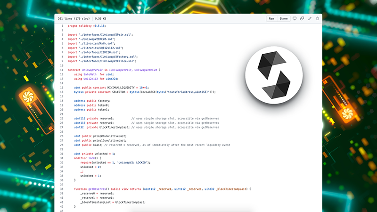Image resolution: width=377 pixels, height=212 pixels.
Task: Click 'uint public price0CumulativeLast;' line
Action: coord(100,136)
